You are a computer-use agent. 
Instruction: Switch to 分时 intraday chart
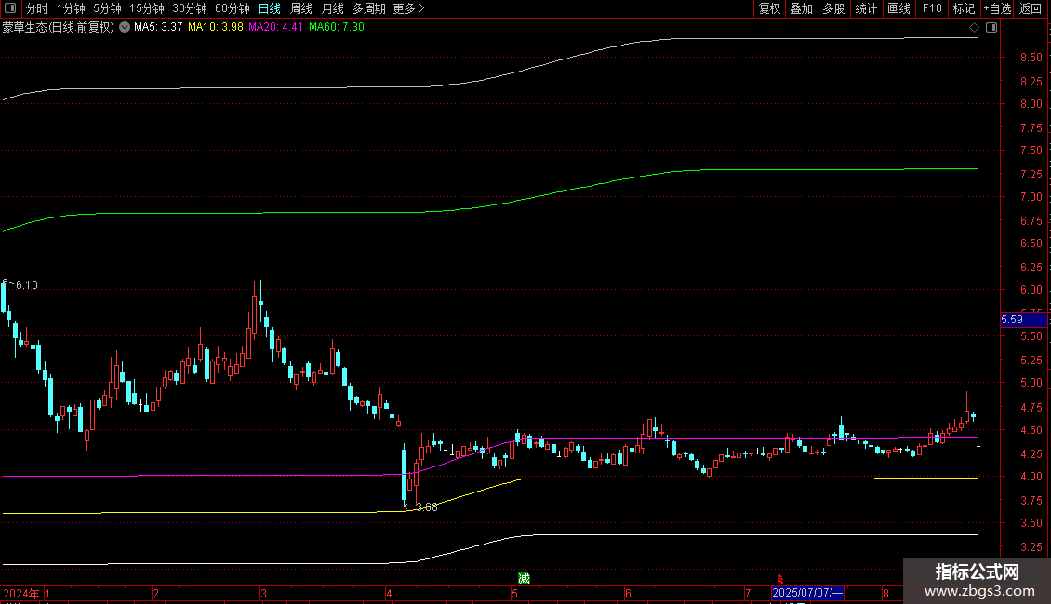37,8
